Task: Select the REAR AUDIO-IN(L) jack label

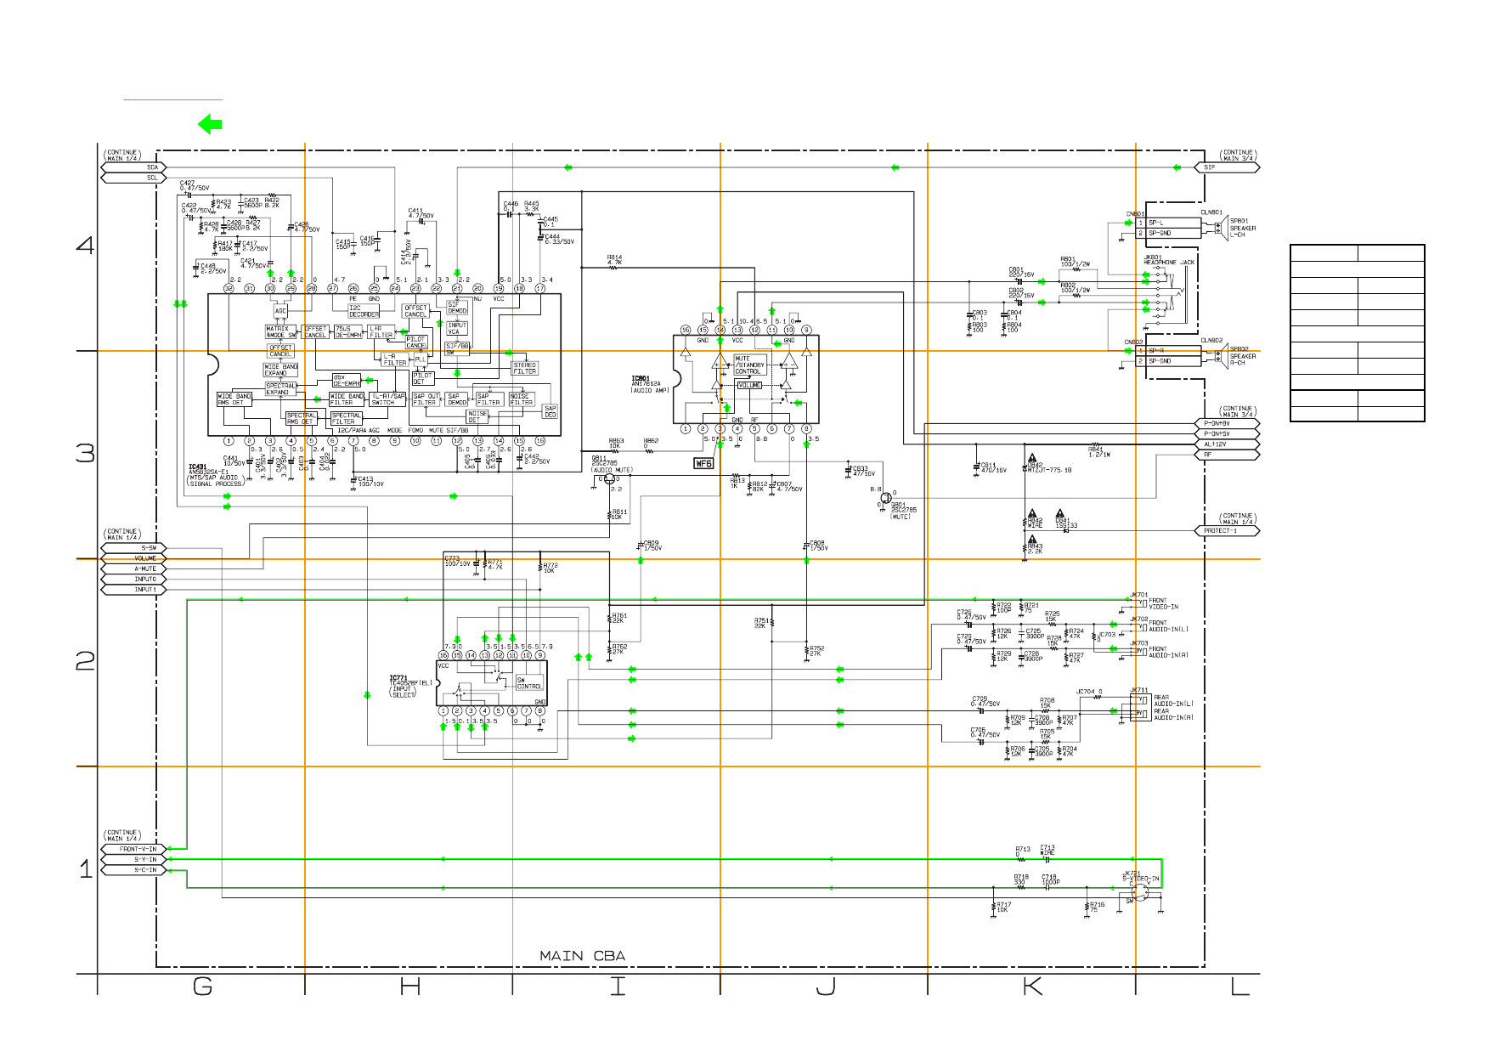Action: coord(1173,700)
